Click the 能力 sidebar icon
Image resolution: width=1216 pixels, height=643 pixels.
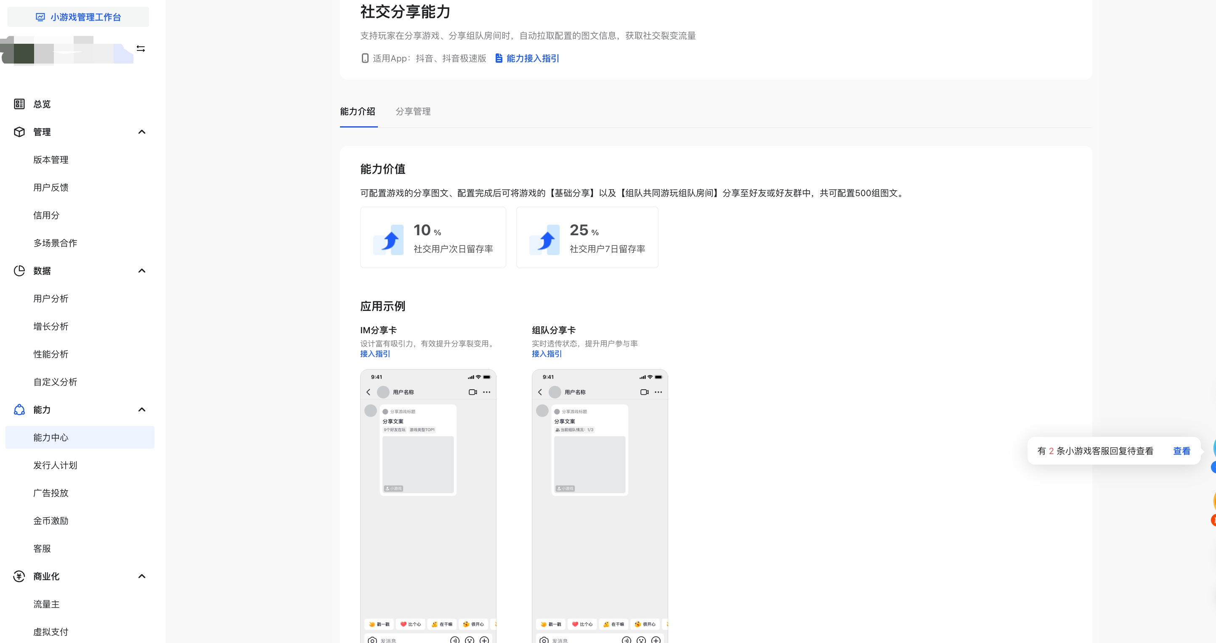19,409
